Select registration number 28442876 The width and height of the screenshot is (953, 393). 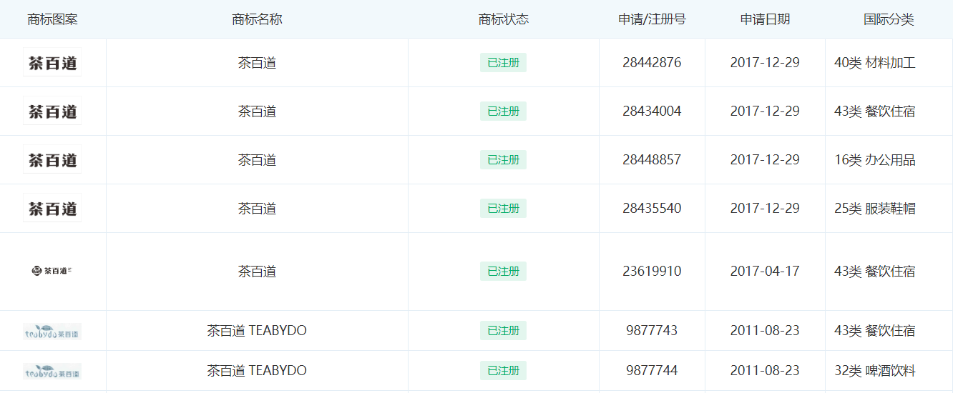tap(652, 63)
